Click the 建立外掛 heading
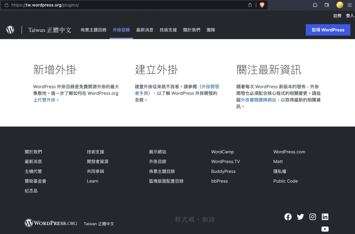355x234 pixels. 156,69
